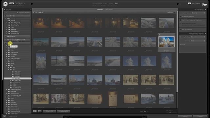Click the show-fewer-options arrow button at bottom left

coord(4,116)
